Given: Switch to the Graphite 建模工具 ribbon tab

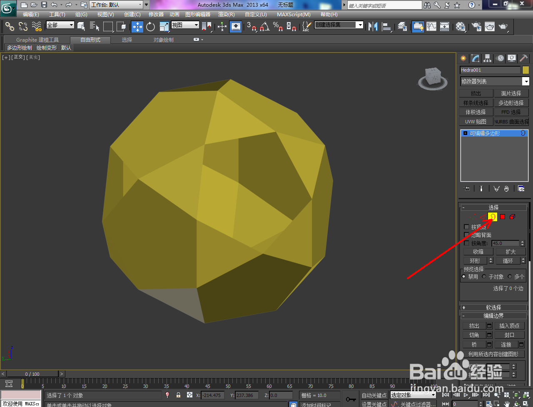Looking at the screenshot, I should (x=37, y=40).
